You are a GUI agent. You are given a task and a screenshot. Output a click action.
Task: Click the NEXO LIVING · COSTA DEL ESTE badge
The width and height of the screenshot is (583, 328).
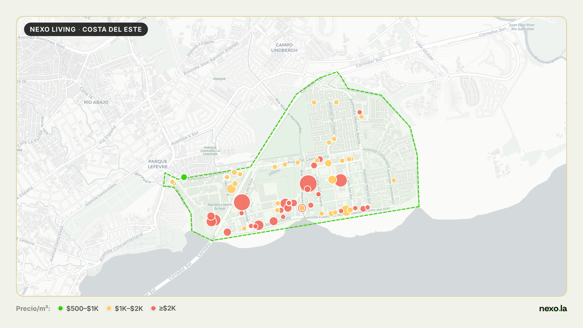point(86,29)
